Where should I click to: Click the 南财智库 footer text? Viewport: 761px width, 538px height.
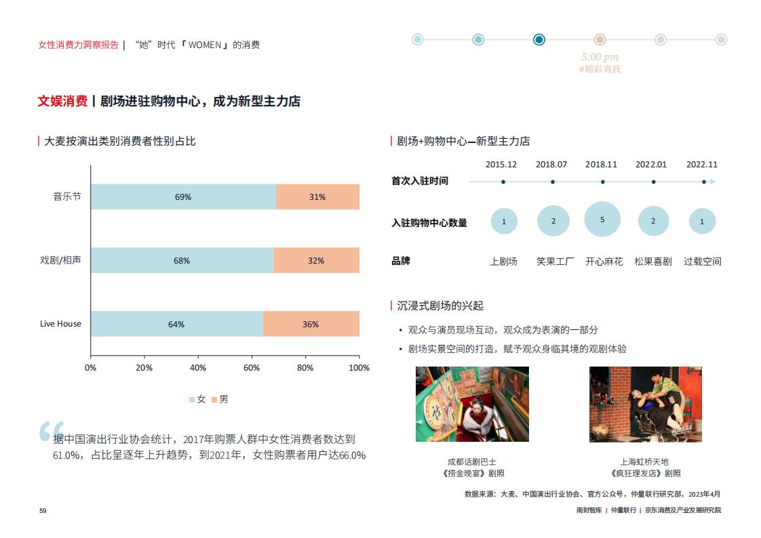[x=589, y=510]
